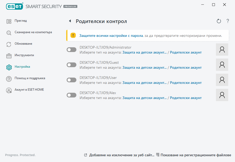Open the Настройка gear icon in sidebar
This screenshot has height=162, width=235.
click(9, 67)
